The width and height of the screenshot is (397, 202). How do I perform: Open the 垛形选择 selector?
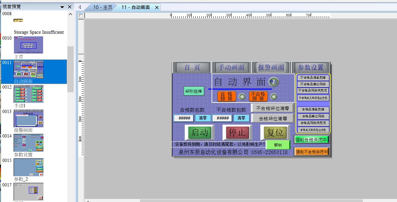194,91
